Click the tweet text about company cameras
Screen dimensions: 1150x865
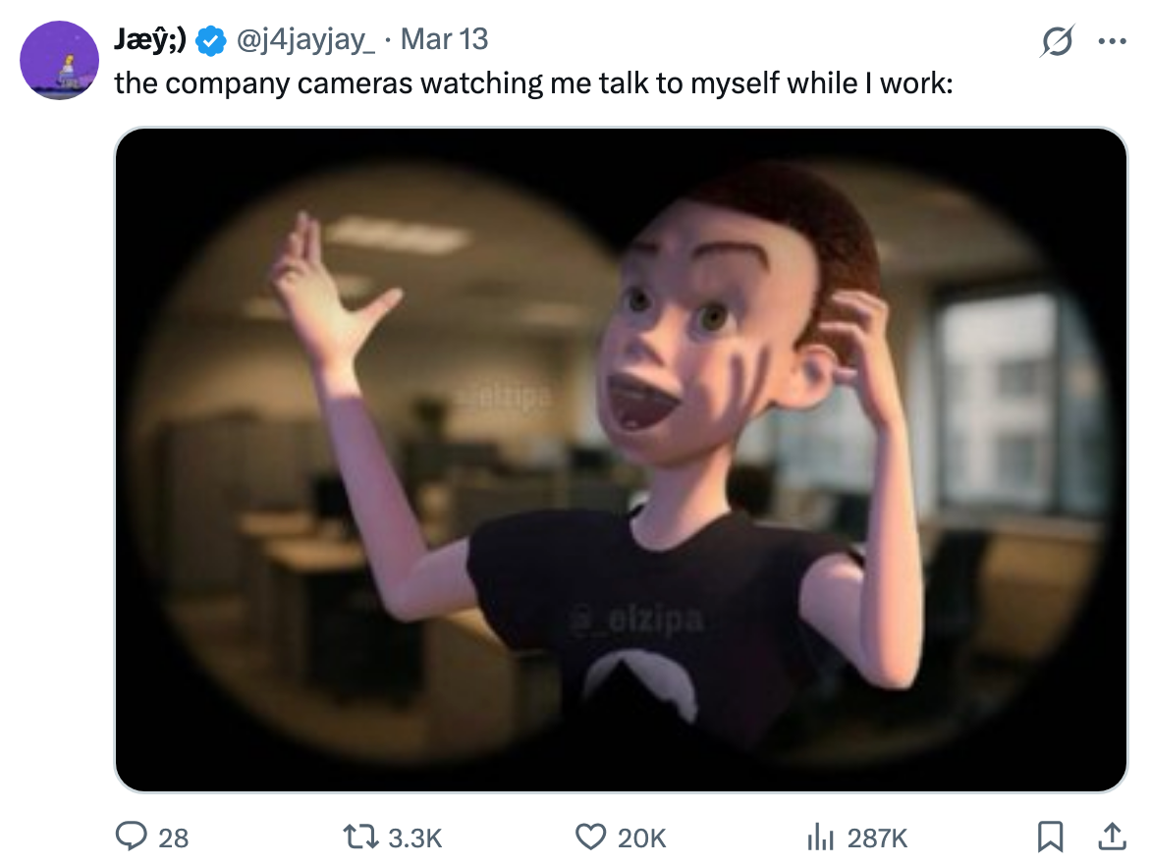pos(533,83)
